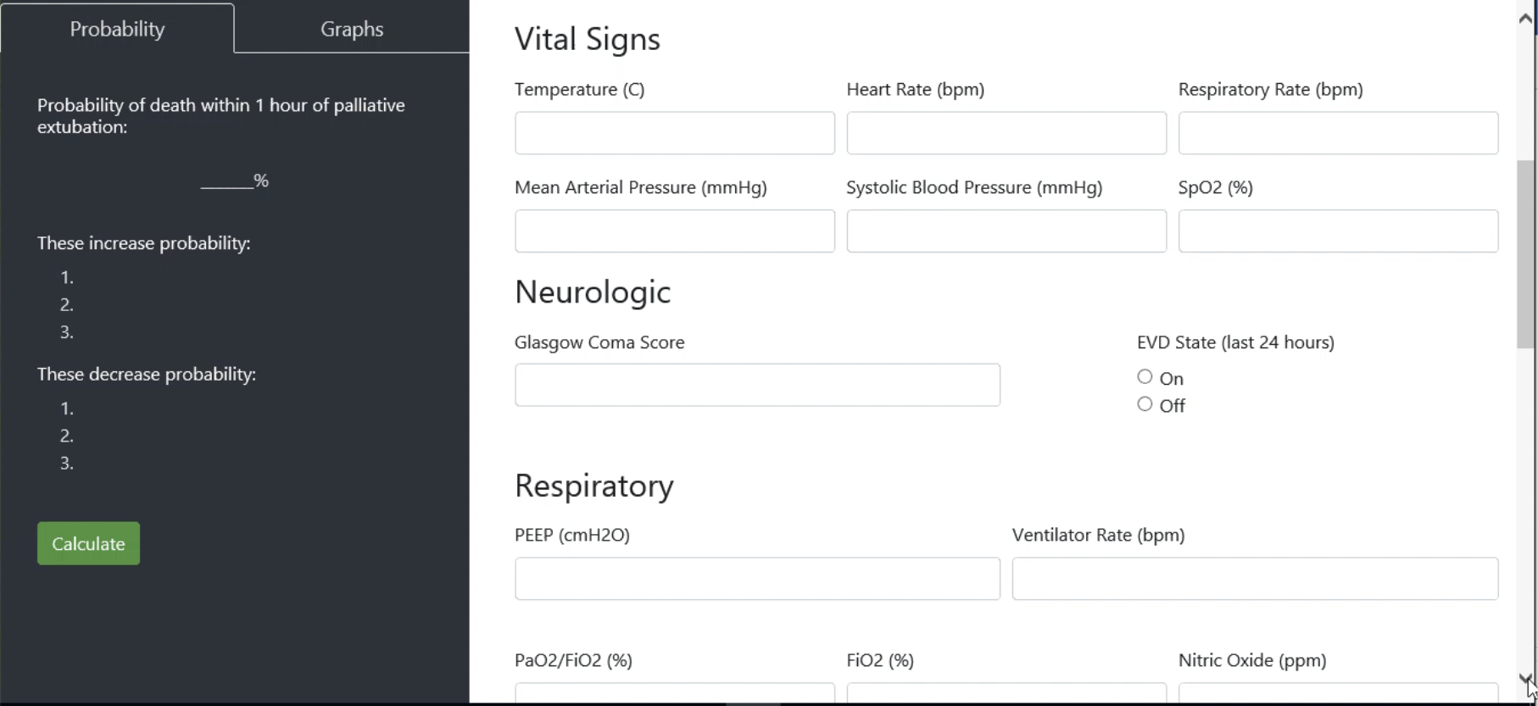Click the vertical scrollbar thumb

1525,254
